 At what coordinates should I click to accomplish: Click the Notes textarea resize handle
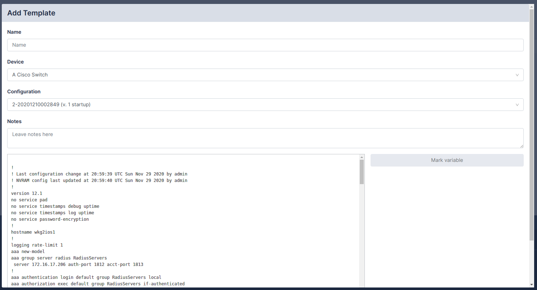[522, 146]
